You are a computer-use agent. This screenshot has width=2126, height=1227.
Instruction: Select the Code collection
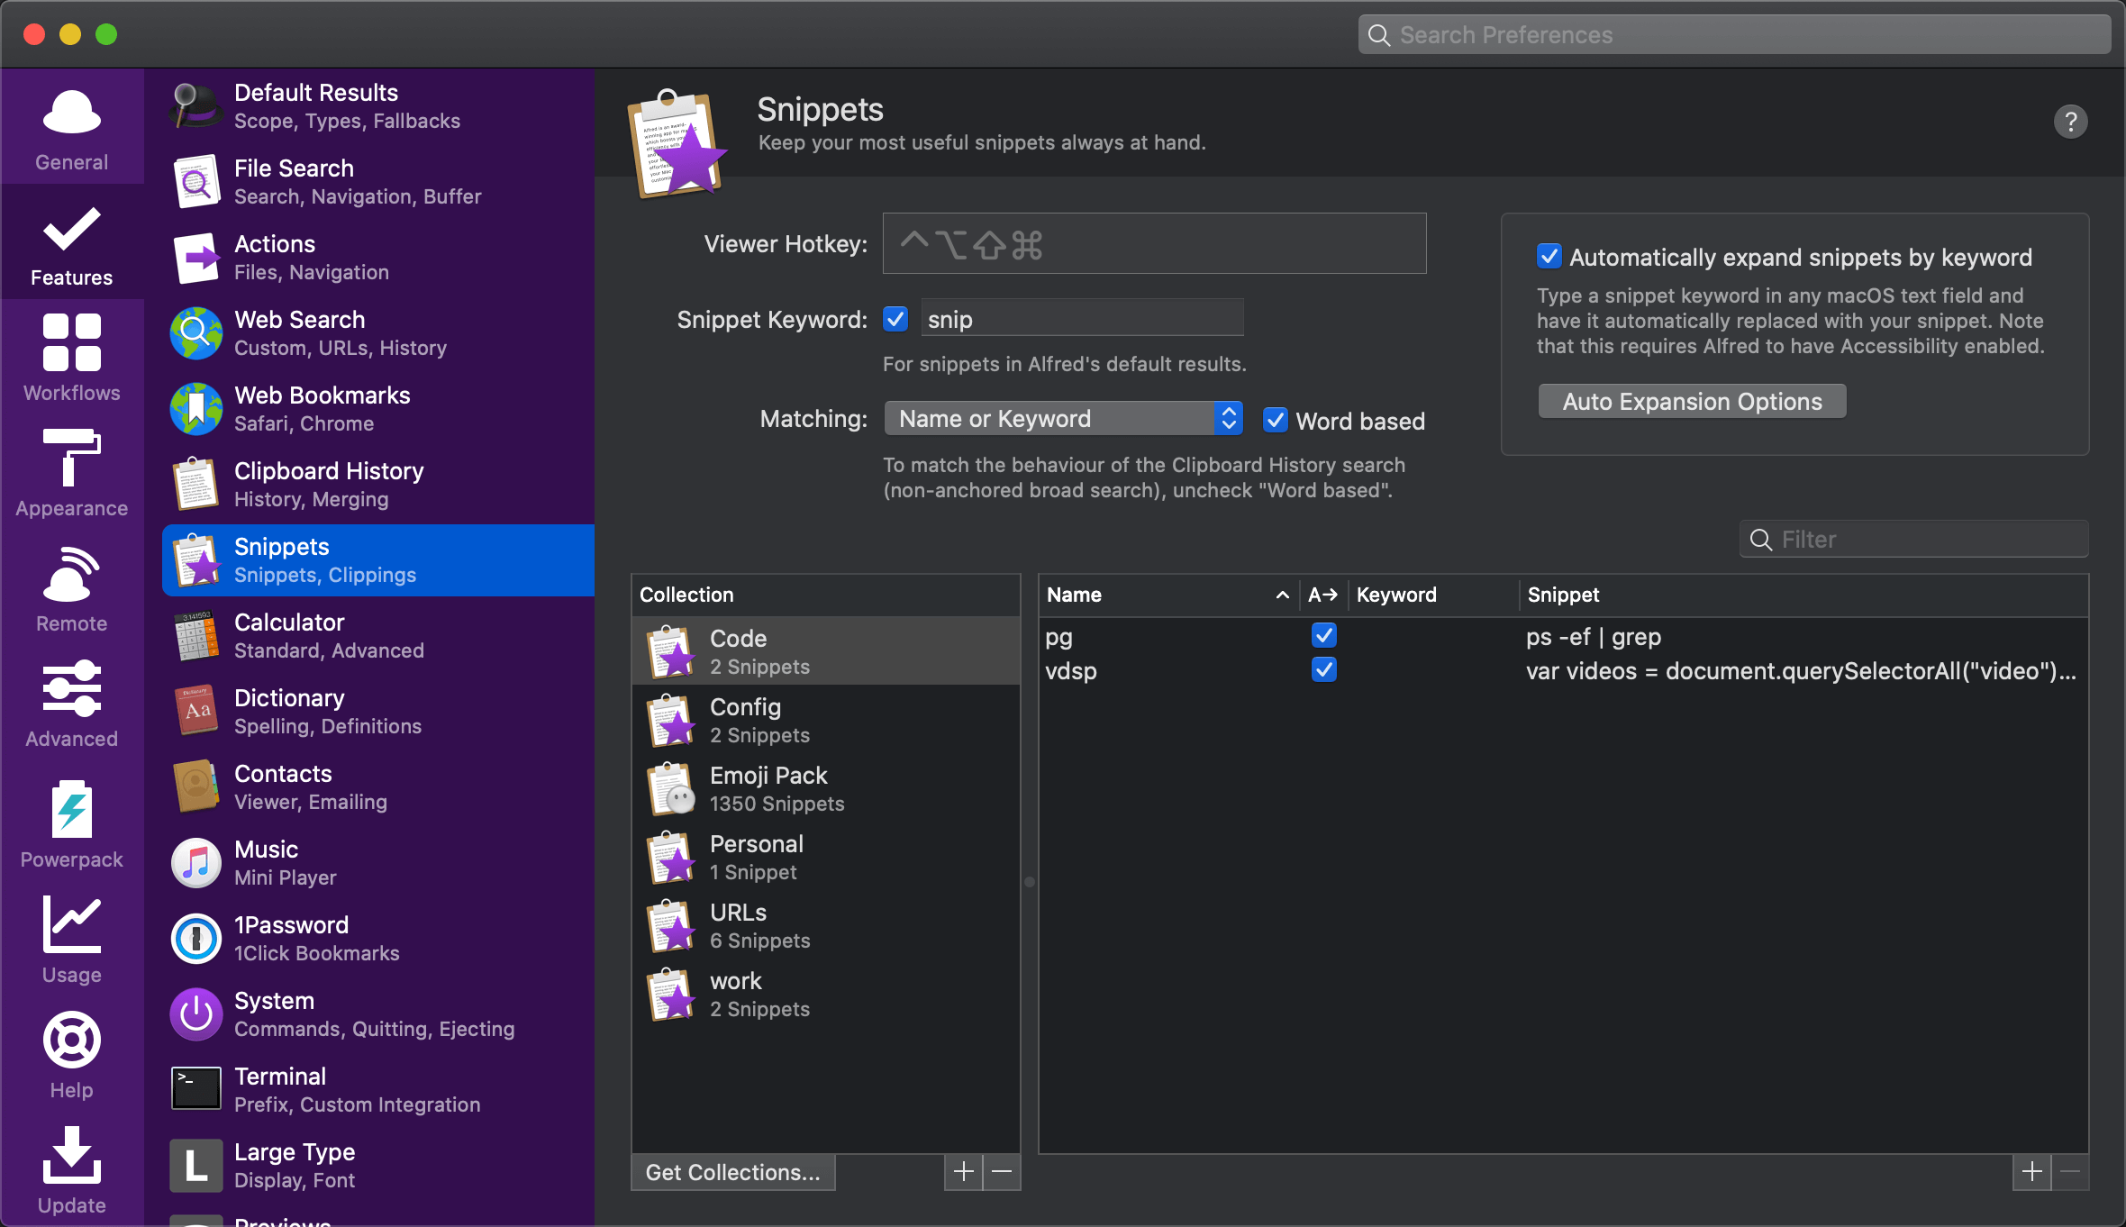pyautogui.click(x=826, y=651)
